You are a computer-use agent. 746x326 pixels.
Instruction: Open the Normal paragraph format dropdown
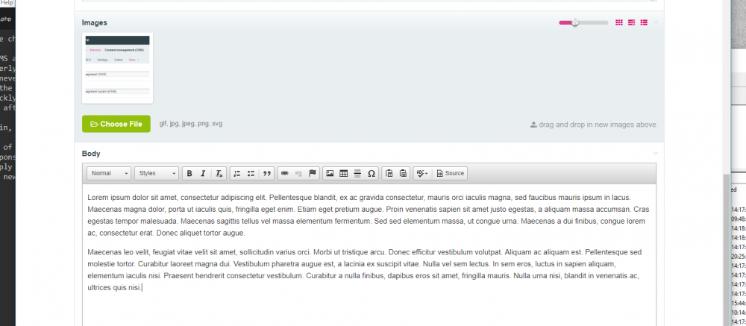pyautogui.click(x=109, y=173)
